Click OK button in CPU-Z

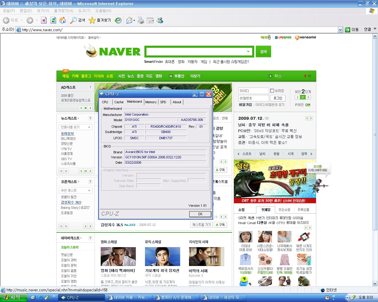tap(200, 214)
